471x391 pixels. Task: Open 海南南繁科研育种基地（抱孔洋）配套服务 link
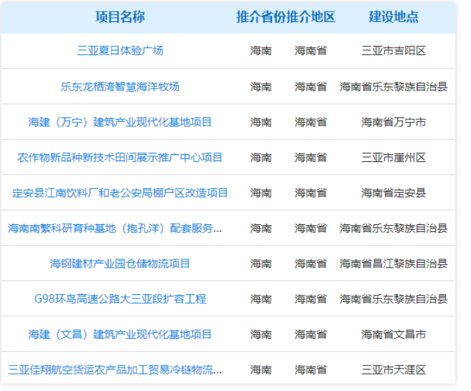tap(115, 228)
